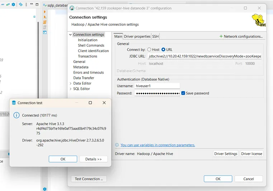This screenshot has width=273, height=191.
Task: Expand SQL Editor tree node
Action: coord(70,89)
